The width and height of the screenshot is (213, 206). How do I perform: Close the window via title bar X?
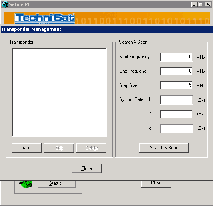[208, 4]
